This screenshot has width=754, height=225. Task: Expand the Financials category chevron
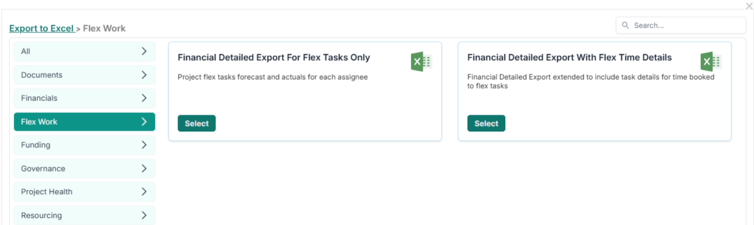point(144,98)
